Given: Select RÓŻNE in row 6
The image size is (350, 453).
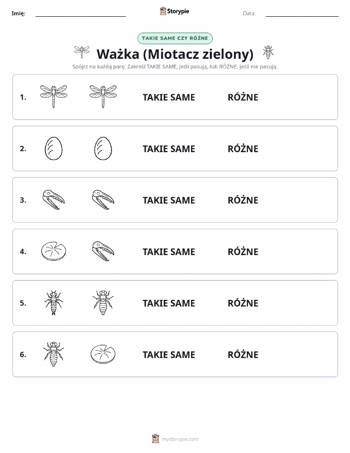Looking at the screenshot, I should [x=243, y=354].
